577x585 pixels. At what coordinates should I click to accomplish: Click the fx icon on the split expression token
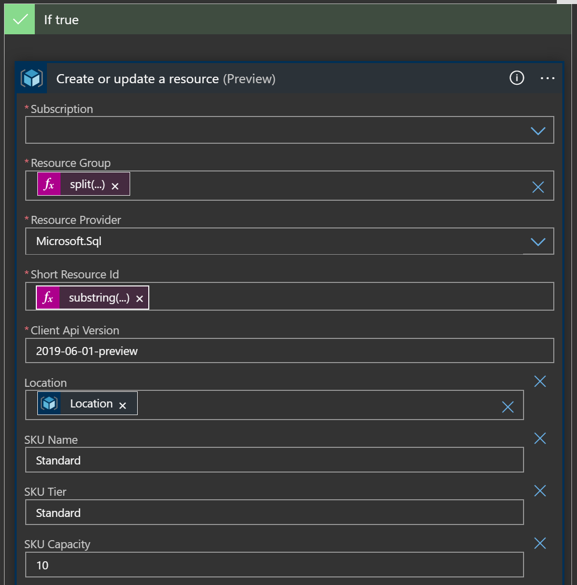coord(49,184)
